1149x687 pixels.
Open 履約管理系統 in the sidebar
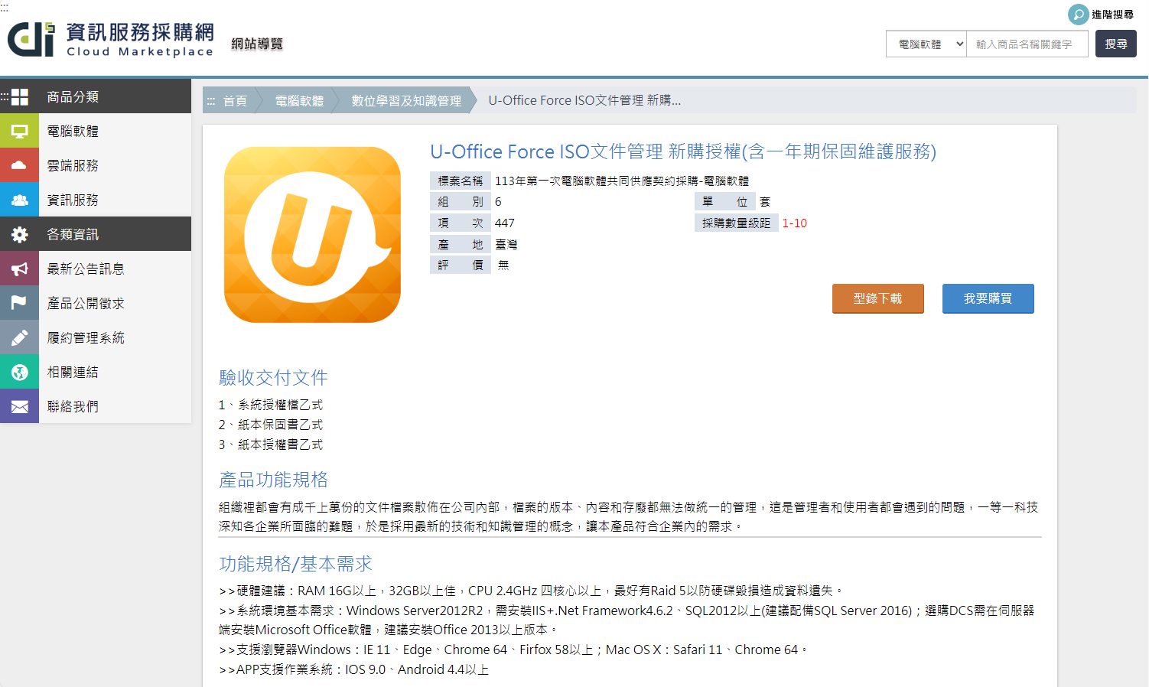pyautogui.click(x=86, y=337)
